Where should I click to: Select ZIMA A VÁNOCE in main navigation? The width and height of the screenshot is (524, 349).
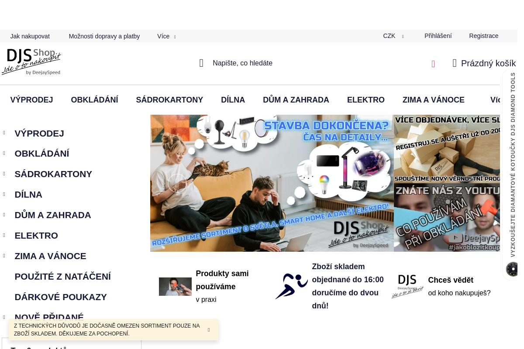(x=433, y=100)
